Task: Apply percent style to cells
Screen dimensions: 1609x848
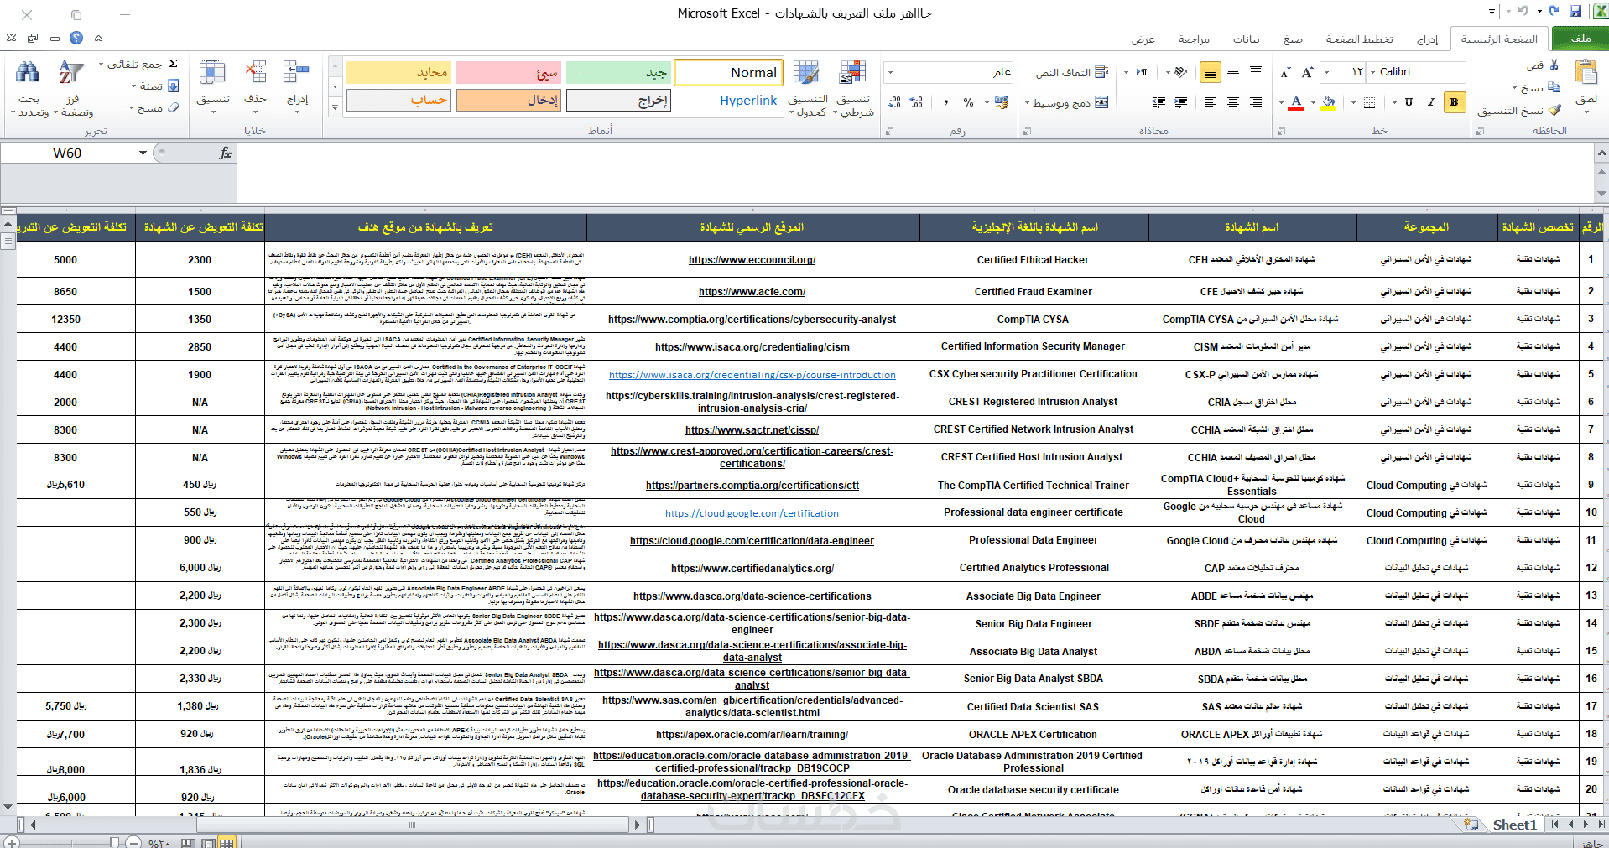Action: (969, 102)
